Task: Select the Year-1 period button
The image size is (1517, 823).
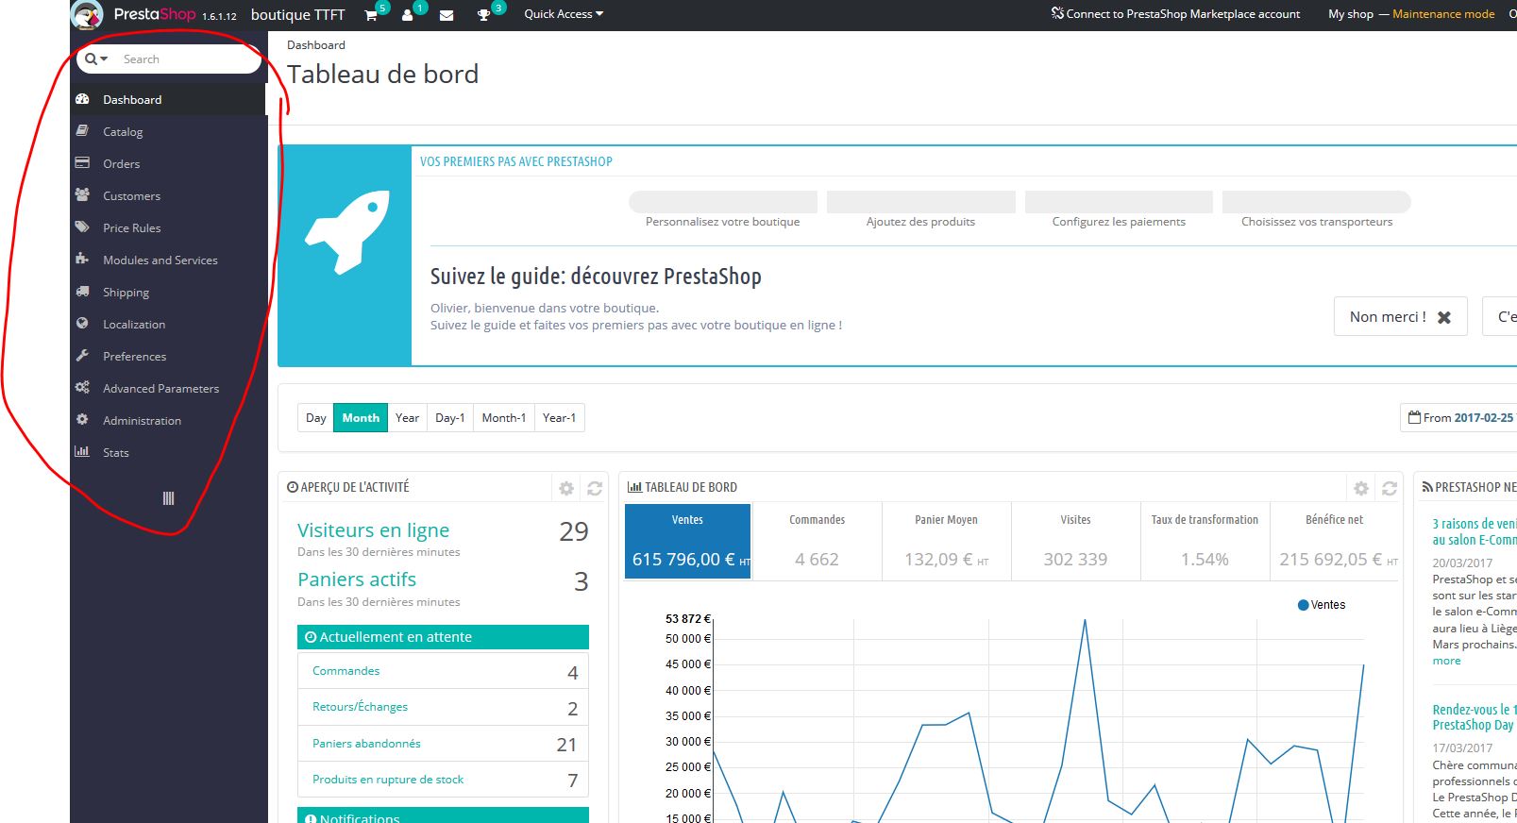Action: pos(559,417)
